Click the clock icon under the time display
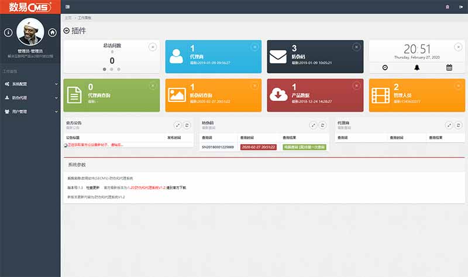 [x=385, y=67]
